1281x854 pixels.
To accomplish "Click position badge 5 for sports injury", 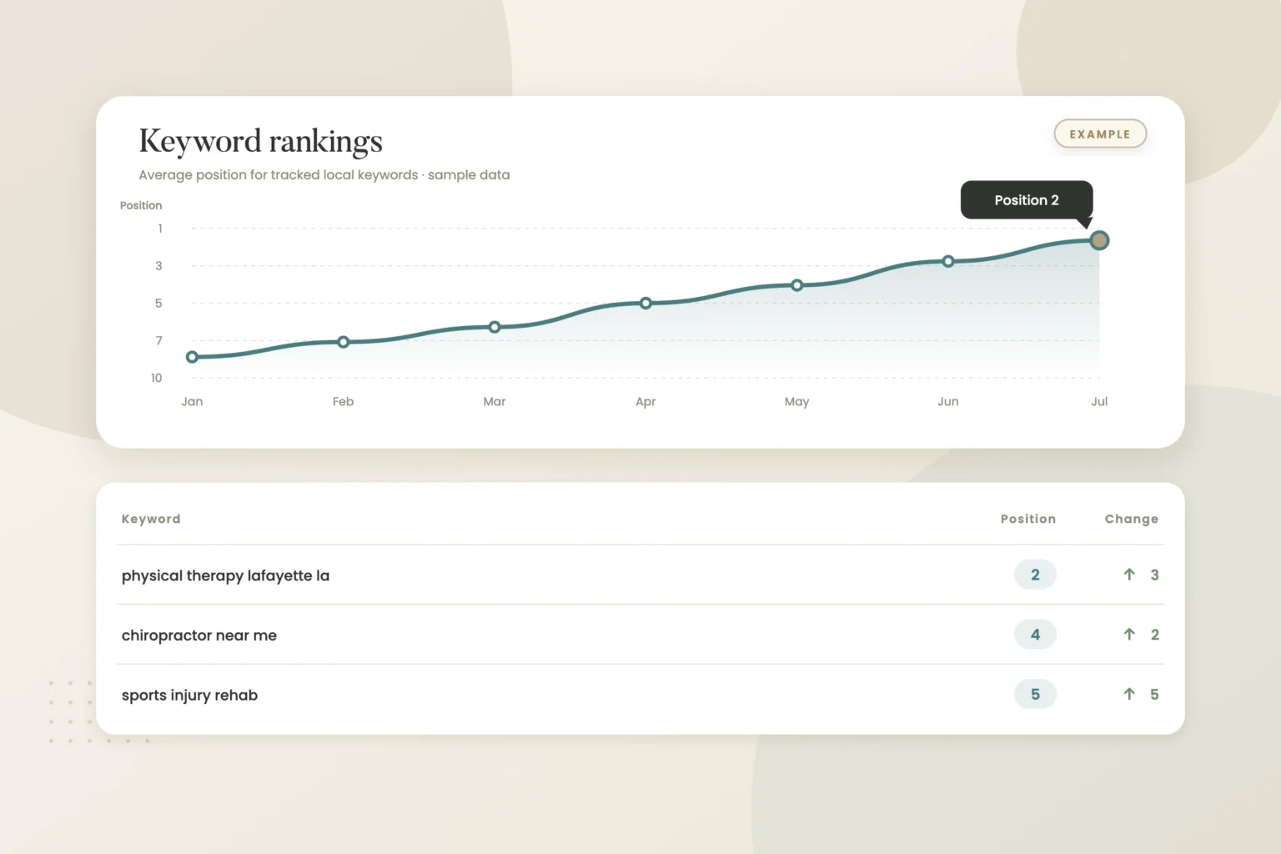I will pyautogui.click(x=1035, y=694).
